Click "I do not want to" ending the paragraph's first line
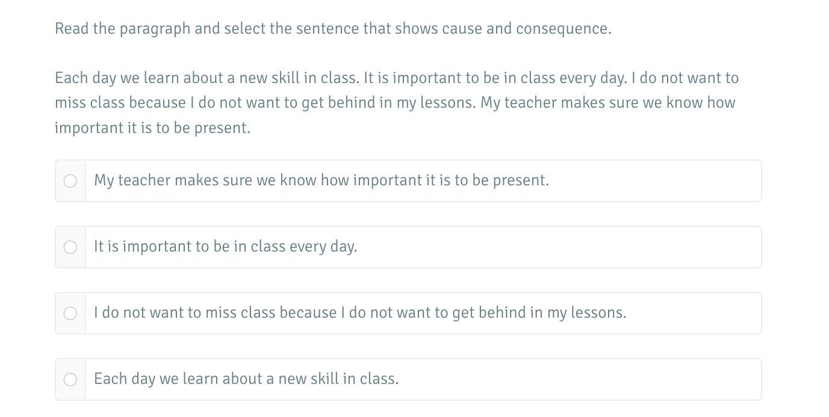Viewport: 829px width, 417px height. click(685, 78)
